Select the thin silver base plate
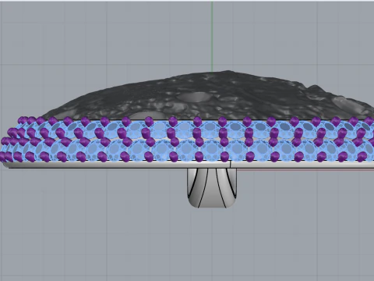 click(189, 165)
